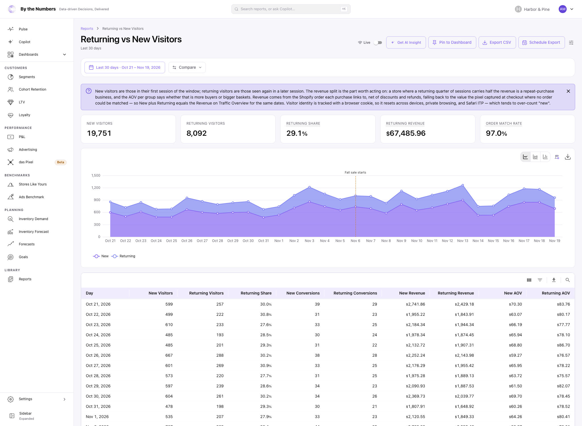This screenshot has width=582, height=426.
Task: Open the table columns selector icon
Action: click(529, 280)
